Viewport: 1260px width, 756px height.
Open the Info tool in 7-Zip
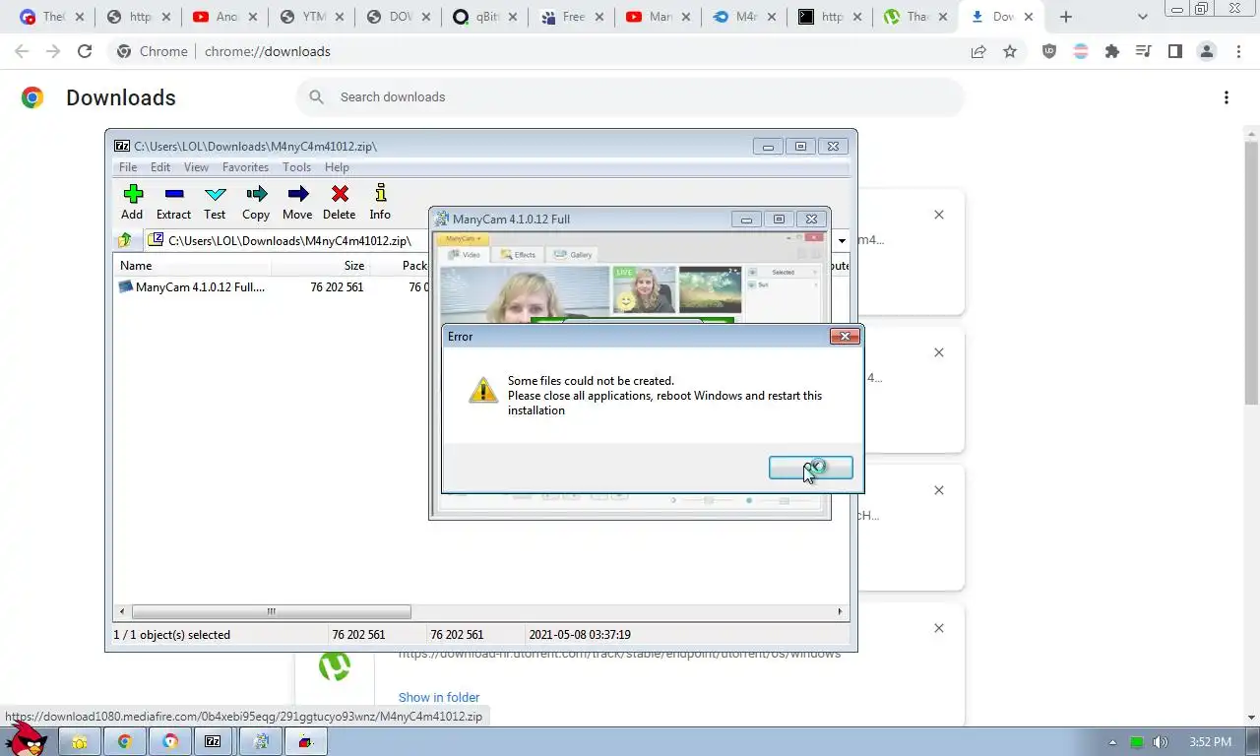pos(380,203)
